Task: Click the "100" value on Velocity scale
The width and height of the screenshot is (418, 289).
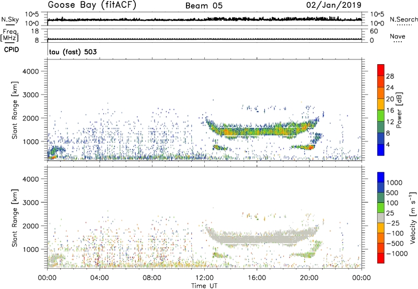Action: [x=392, y=203]
